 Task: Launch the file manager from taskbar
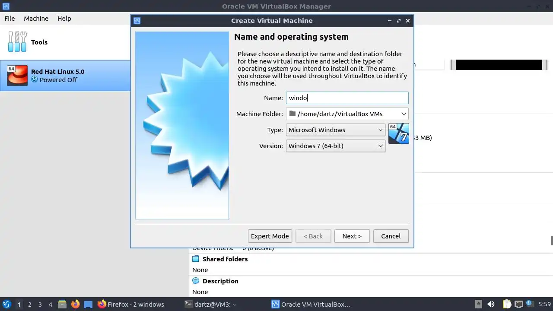62,304
